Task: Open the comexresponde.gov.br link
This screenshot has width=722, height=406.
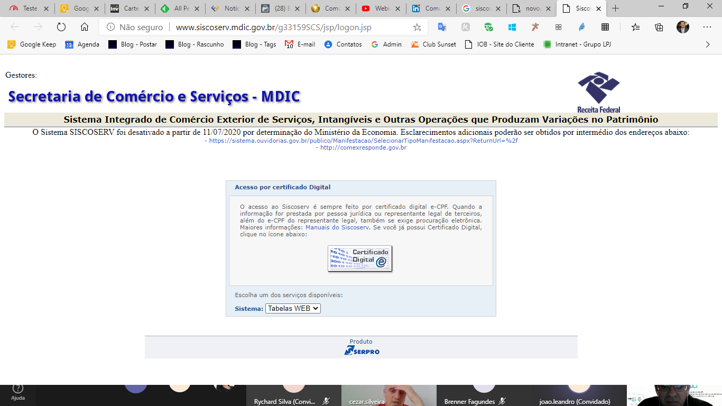Action: point(363,147)
